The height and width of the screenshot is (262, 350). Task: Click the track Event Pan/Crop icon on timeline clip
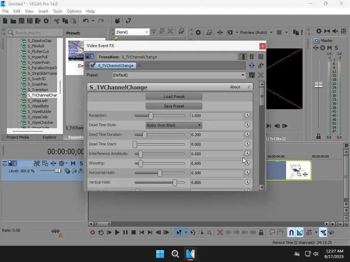click(x=299, y=174)
